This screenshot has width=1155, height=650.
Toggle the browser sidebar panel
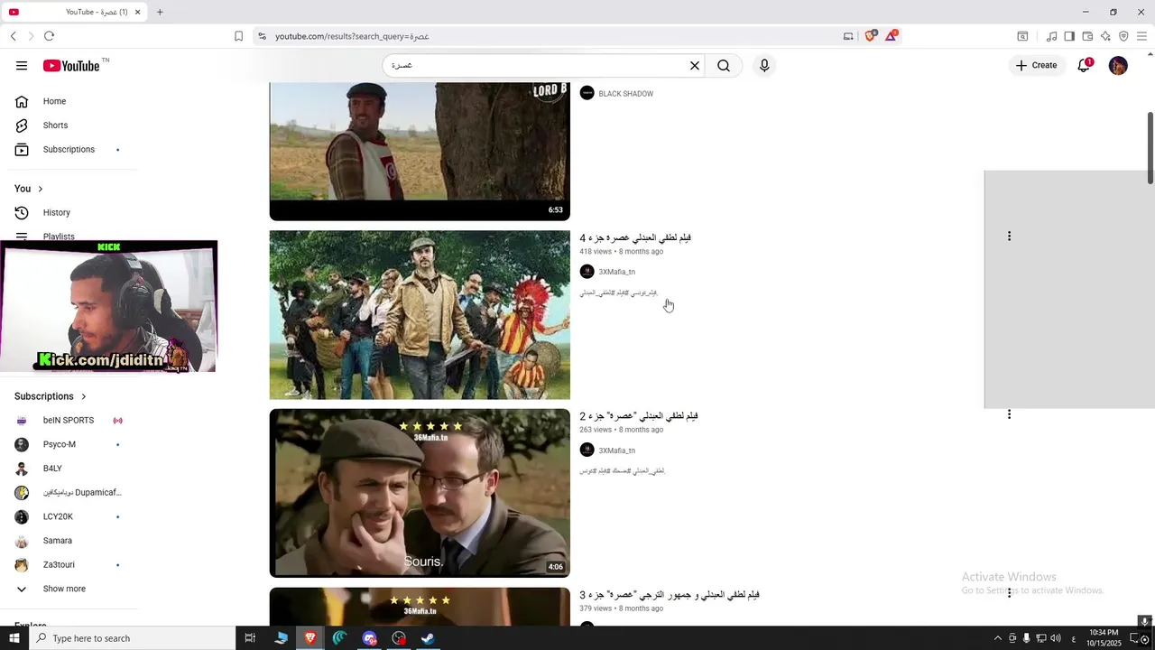click(1069, 36)
